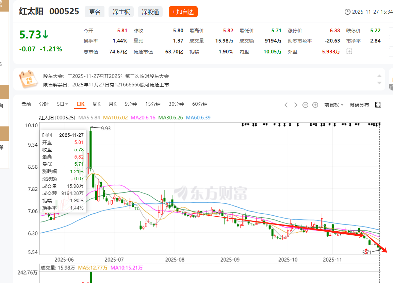393x283 pixels.
Task: Click the 流通市值 value 63.70亿
Action: 174,52
